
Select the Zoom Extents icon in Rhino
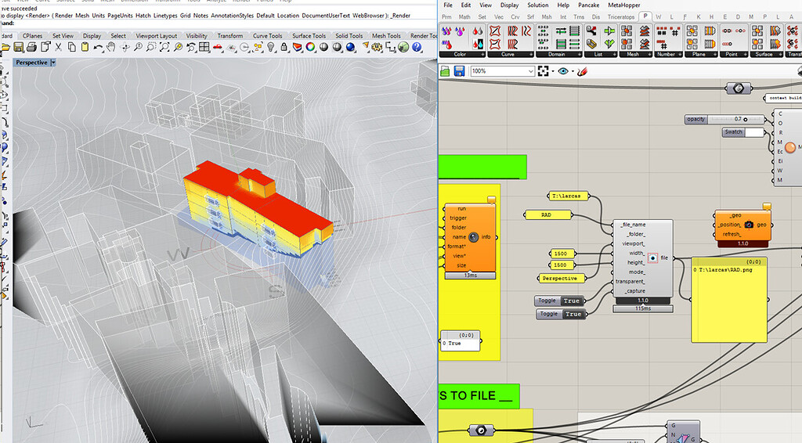click(164, 48)
